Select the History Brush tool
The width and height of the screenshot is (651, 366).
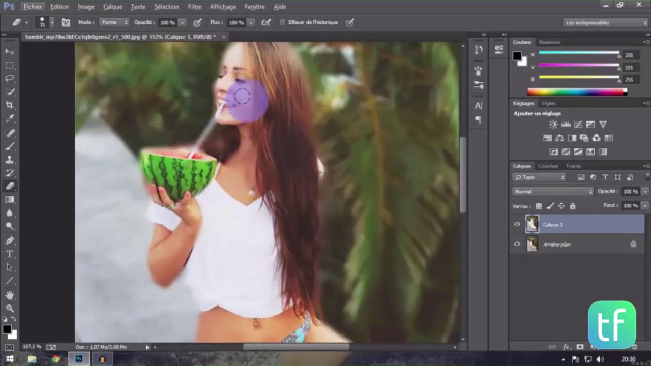tap(10, 173)
